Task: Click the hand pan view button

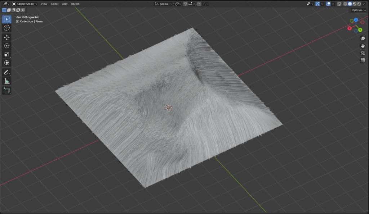Action: (363, 46)
